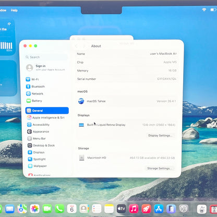217x217 pixels.
Task: Select Menu Bar settings
Action: (x=37, y=138)
